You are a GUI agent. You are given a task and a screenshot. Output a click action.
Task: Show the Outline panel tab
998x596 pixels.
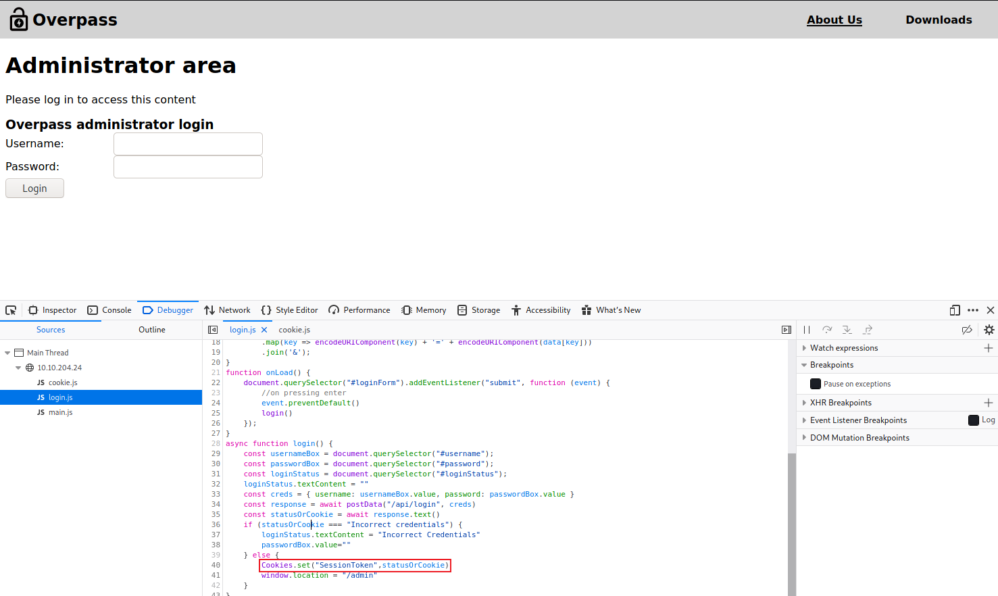tap(152, 330)
